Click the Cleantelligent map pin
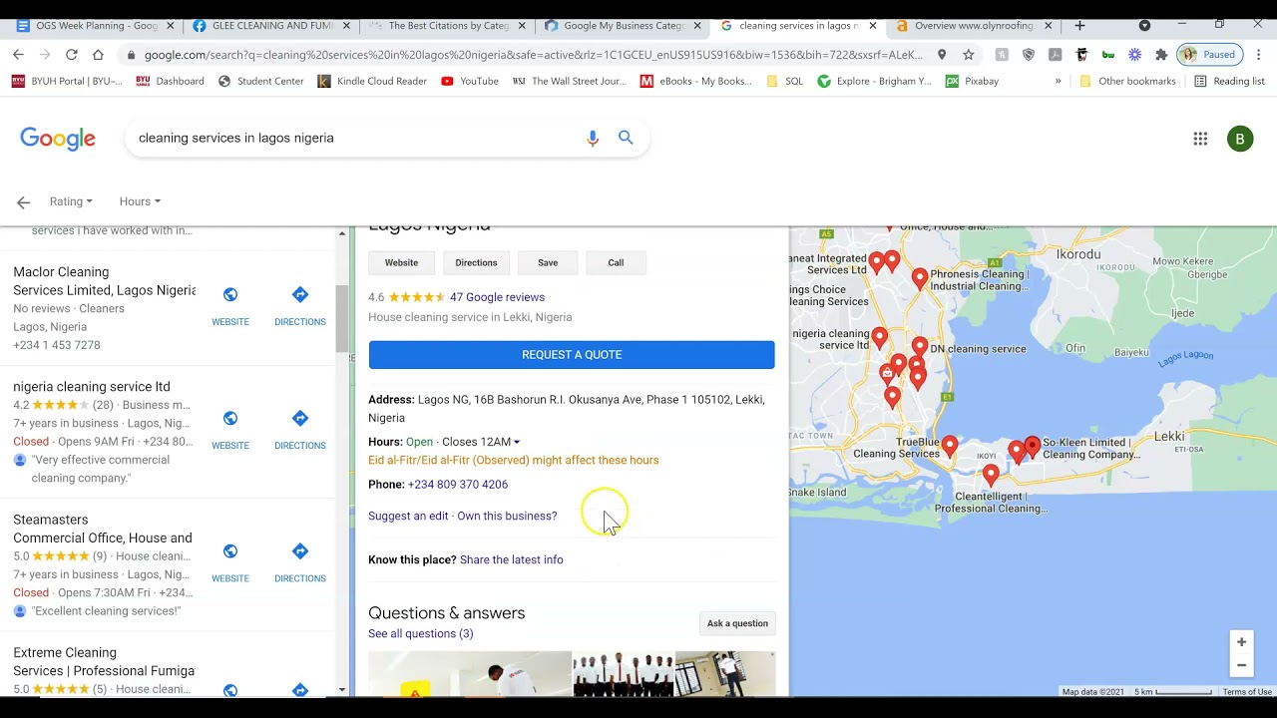Image resolution: width=1277 pixels, height=718 pixels. [x=991, y=476]
